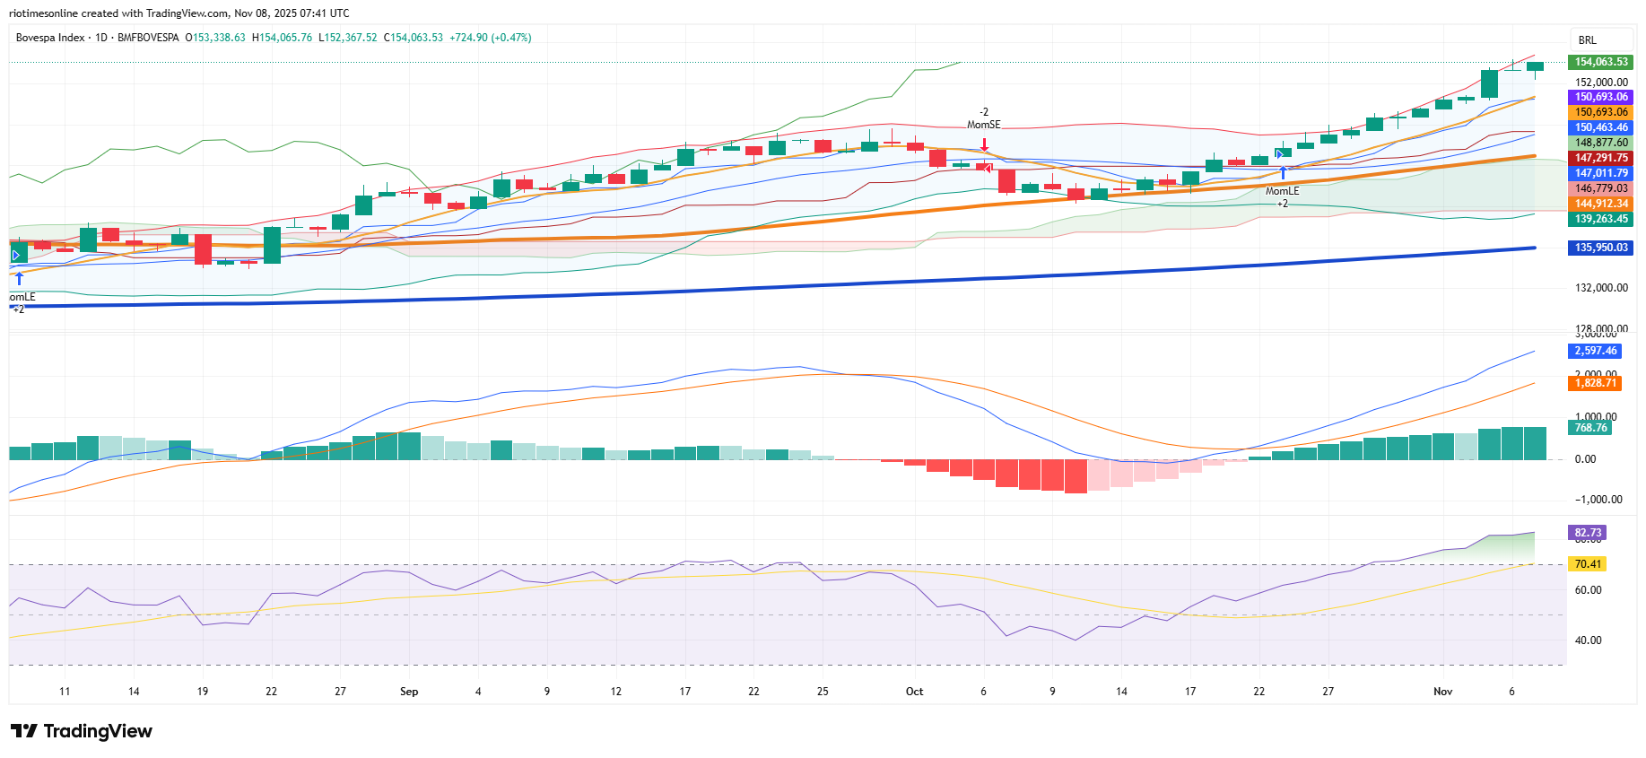Click the Nov label on time axis

point(1442,692)
